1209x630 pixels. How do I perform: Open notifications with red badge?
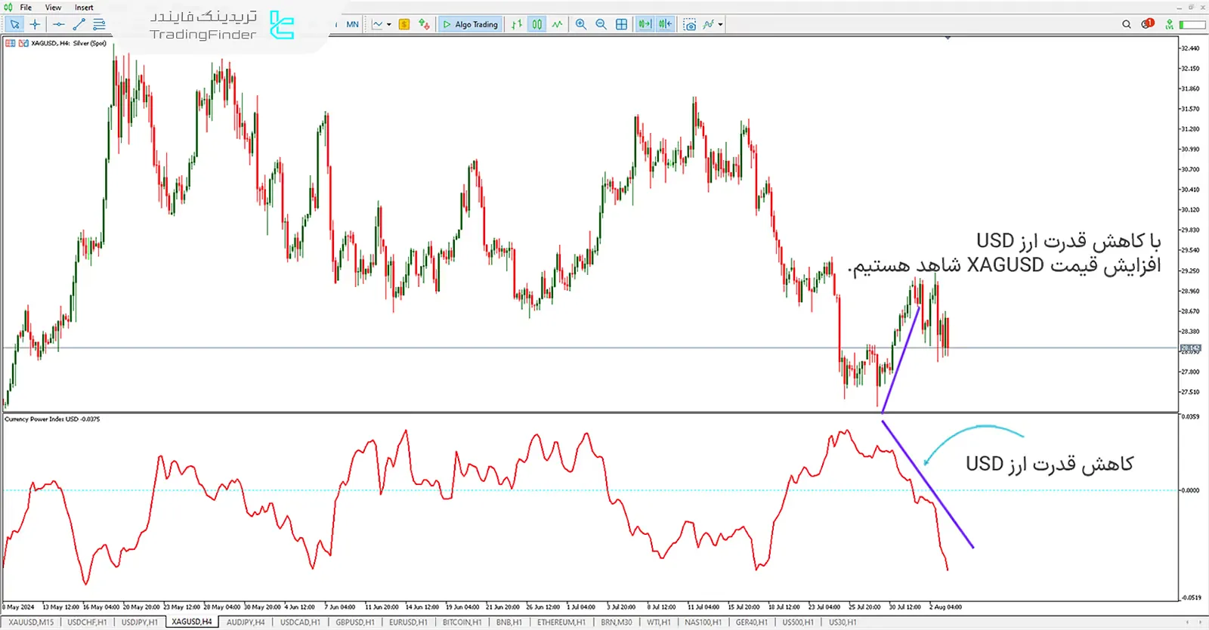[x=1148, y=24]
